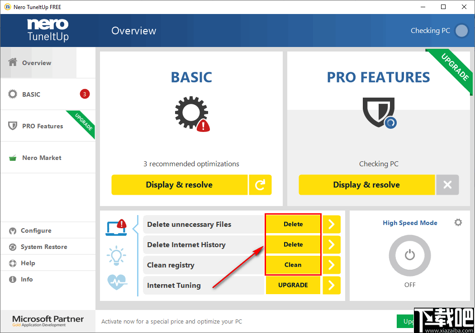Click the red 3 badge beside BASIC

click(x=85, y=94)
